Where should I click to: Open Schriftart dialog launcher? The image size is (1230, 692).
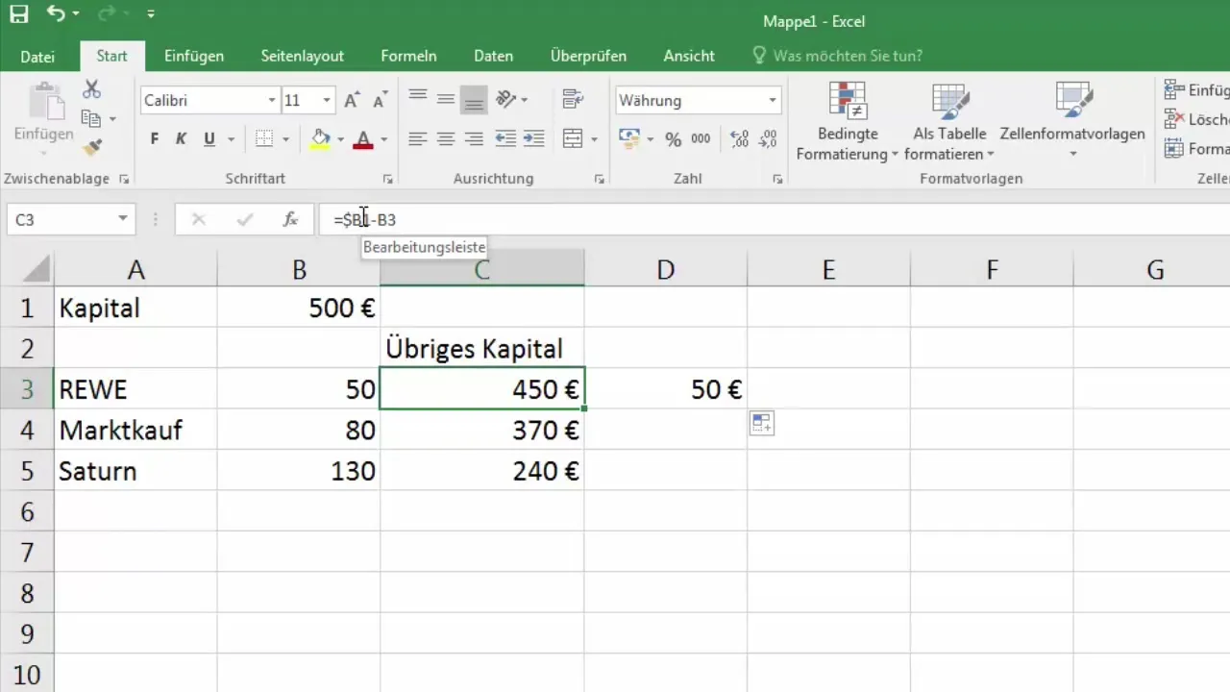[387, 179]
